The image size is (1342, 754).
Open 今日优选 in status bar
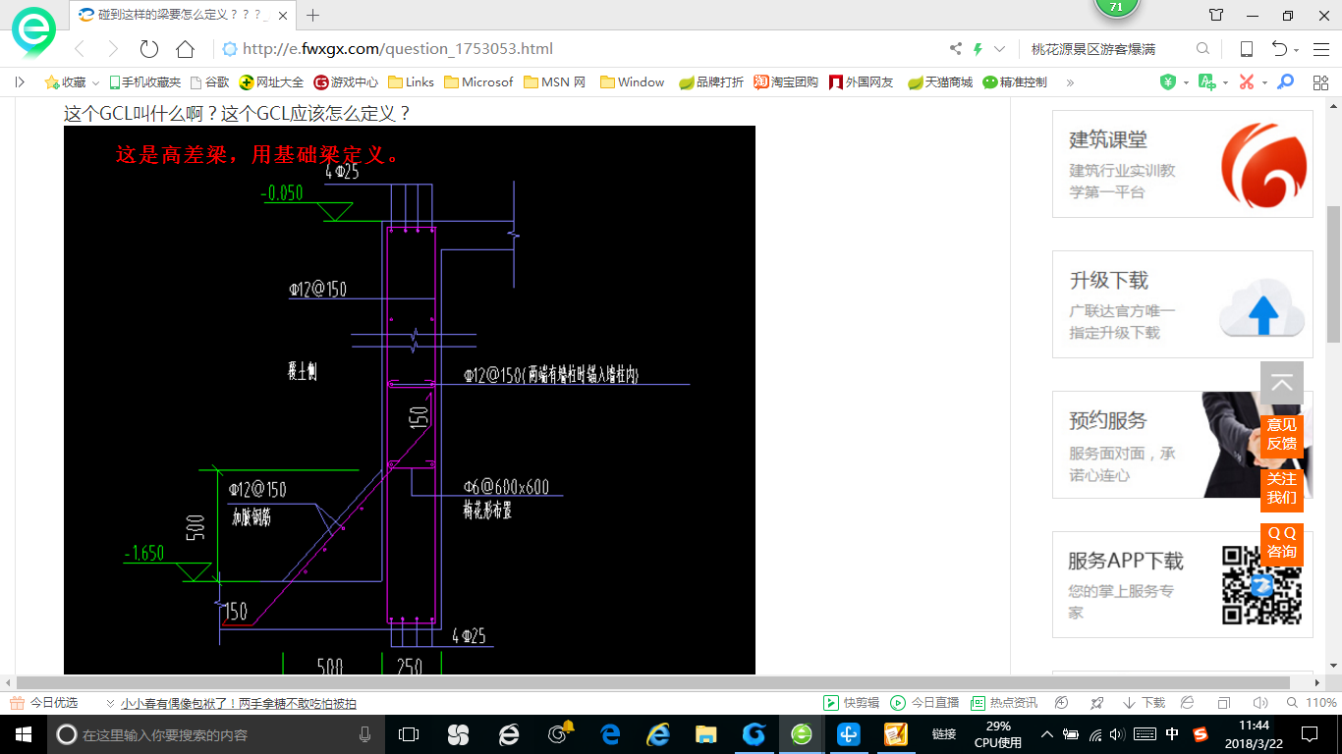[x=43, y=703]
